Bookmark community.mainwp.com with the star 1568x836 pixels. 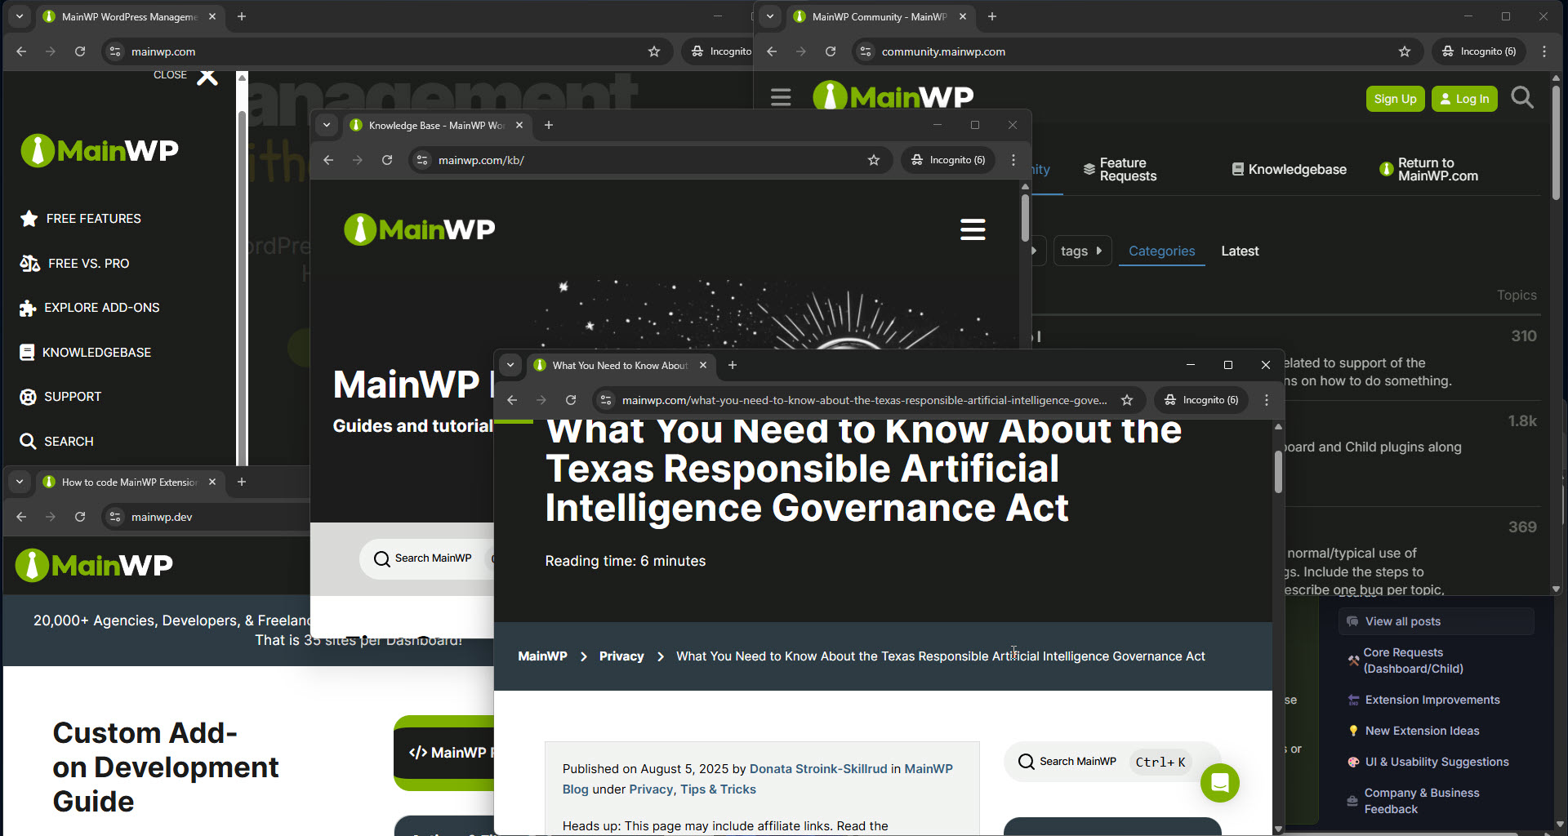(x=1405, y=51)
